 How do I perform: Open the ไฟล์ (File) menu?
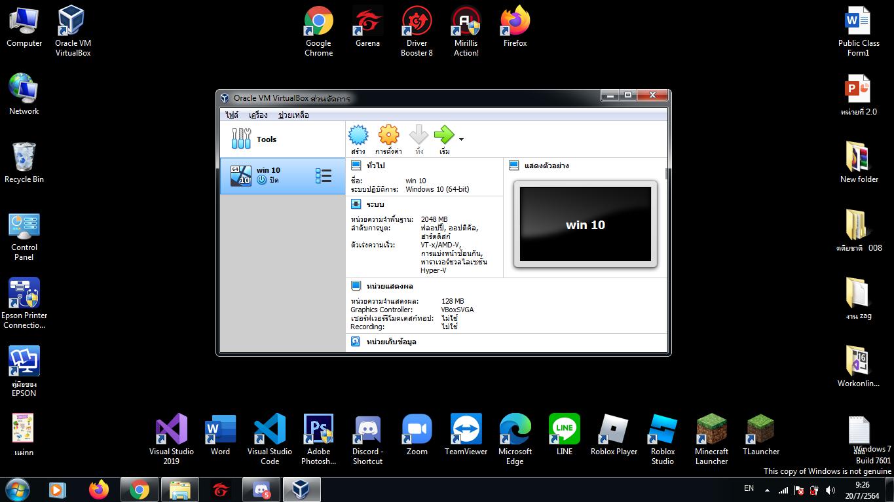tap(232, 115)
